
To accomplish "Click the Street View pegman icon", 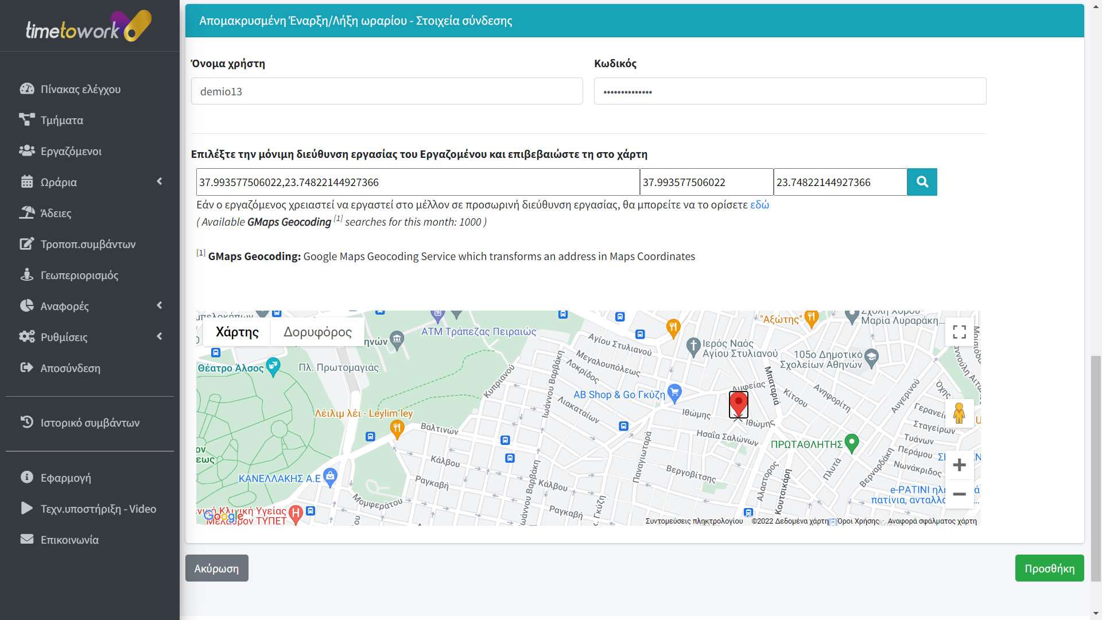I will 959,413.
